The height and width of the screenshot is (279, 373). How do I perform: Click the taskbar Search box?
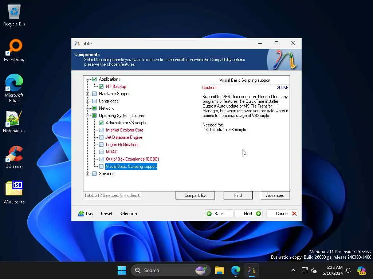pos(170,270)
